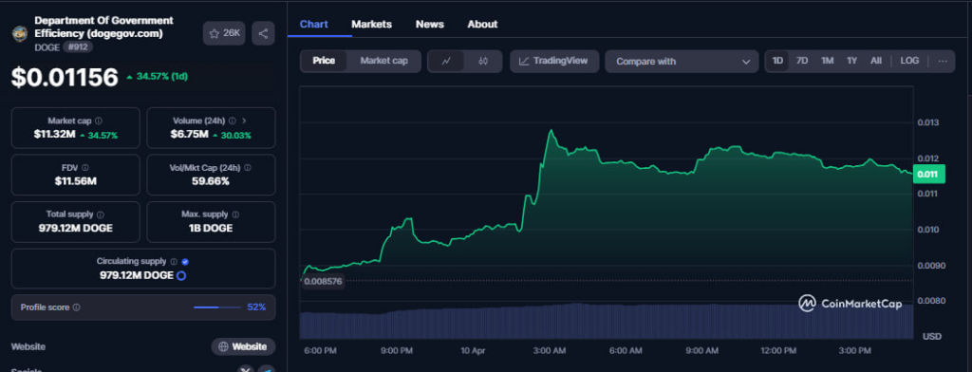The height and width of the screenshot is (372, 972).
Task: Click the info icon beside Profile score
Action: pyautogui.click(x=76, y=307)
